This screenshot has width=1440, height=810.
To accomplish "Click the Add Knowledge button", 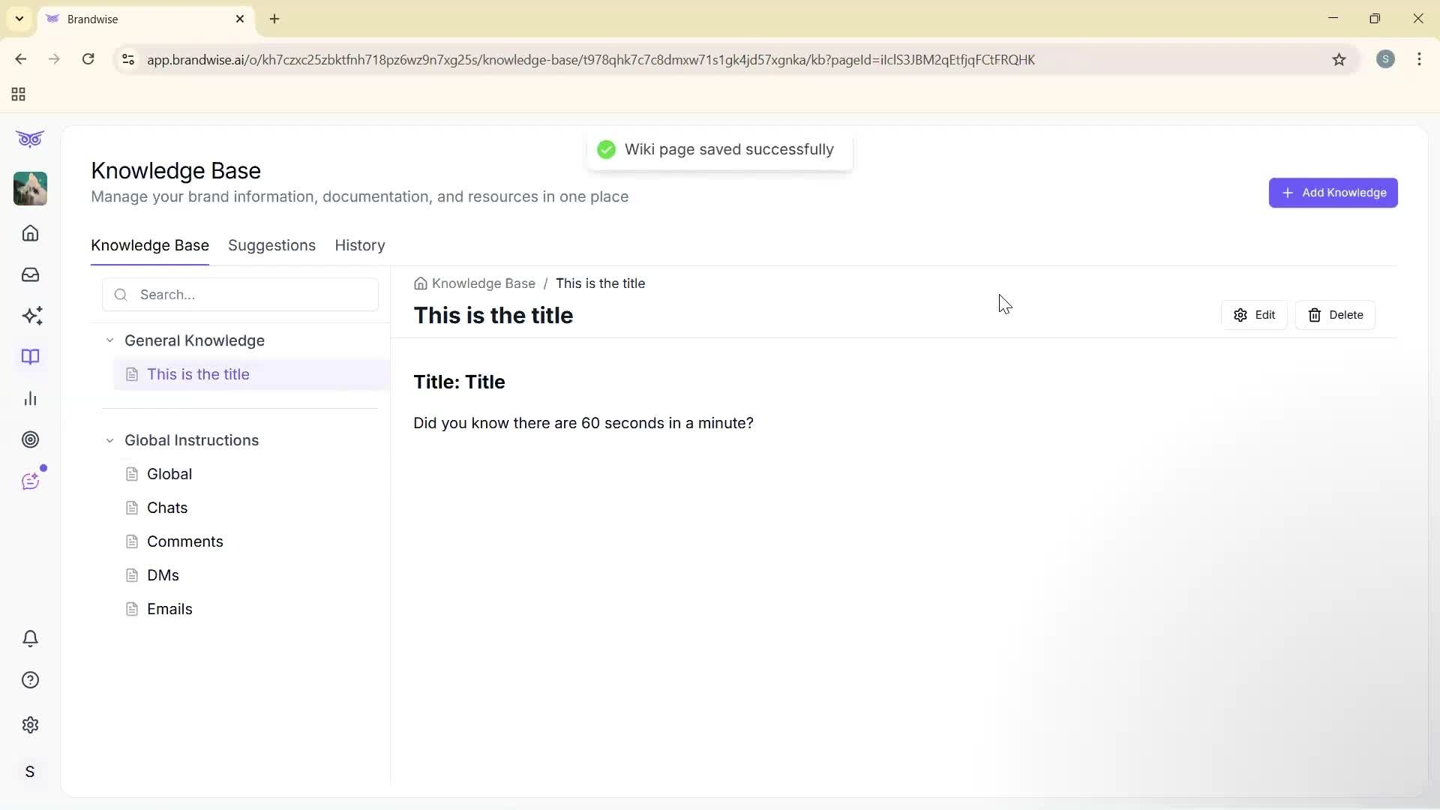I will [1333, 193].
